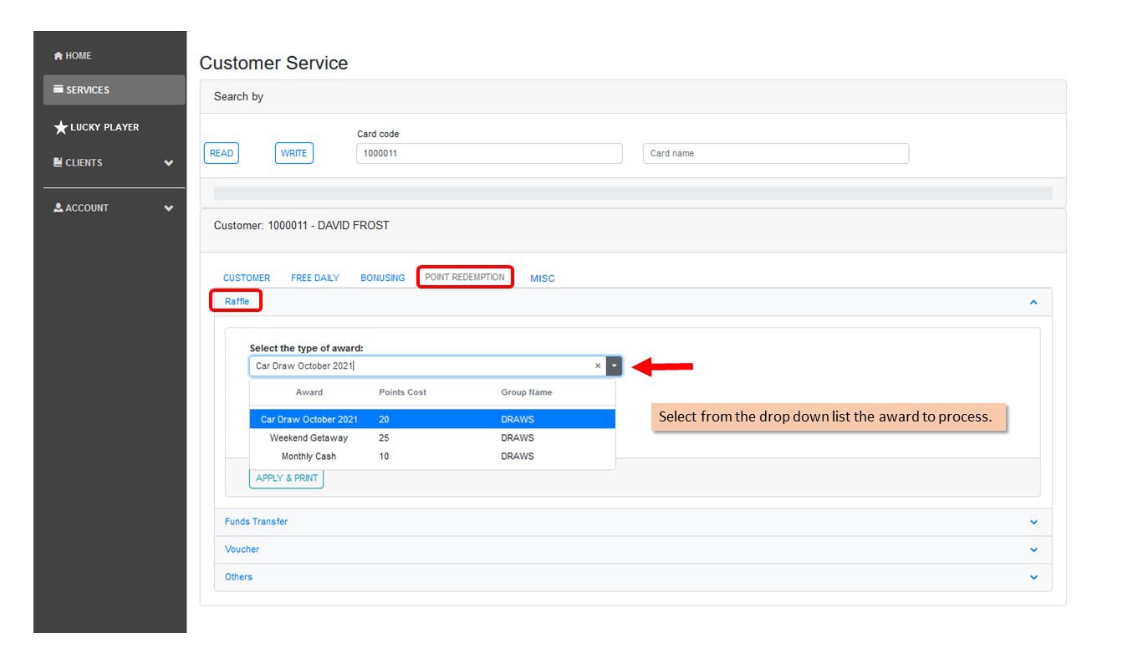The image size is (1138, 664).
Task: Click the WRITE button
Action: 294,153
